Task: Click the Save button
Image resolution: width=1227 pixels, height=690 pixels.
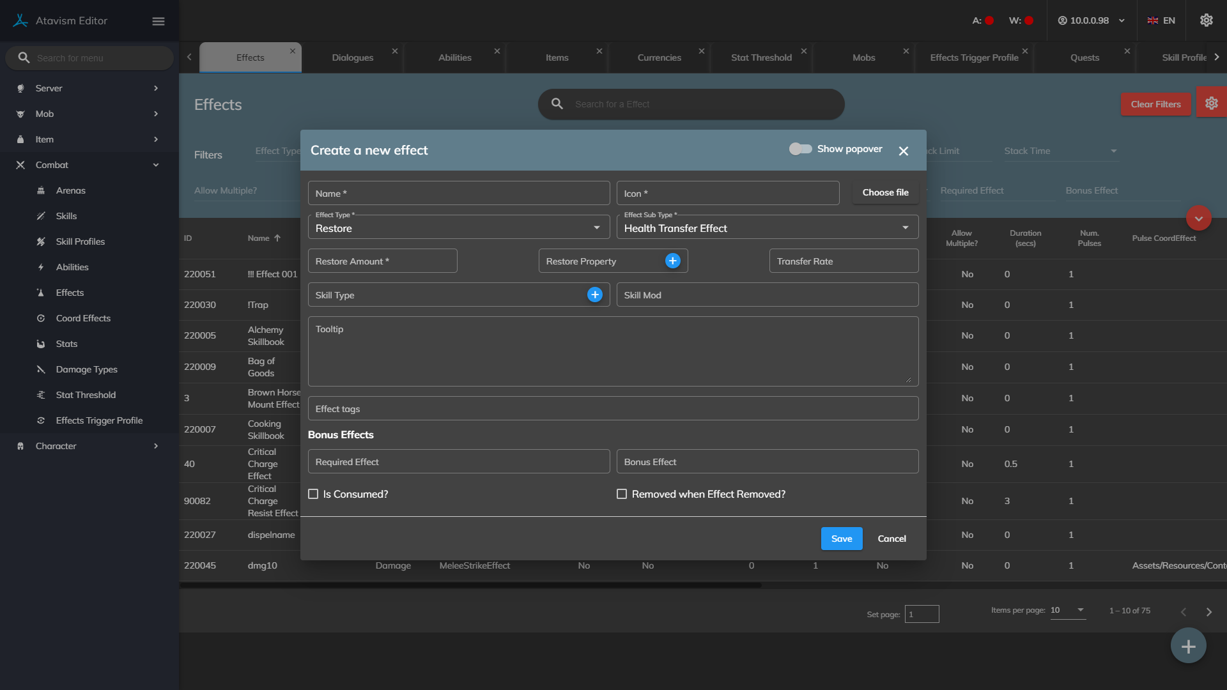Action: (841, 539)
